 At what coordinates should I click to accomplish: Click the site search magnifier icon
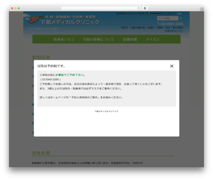click(181, 18)
